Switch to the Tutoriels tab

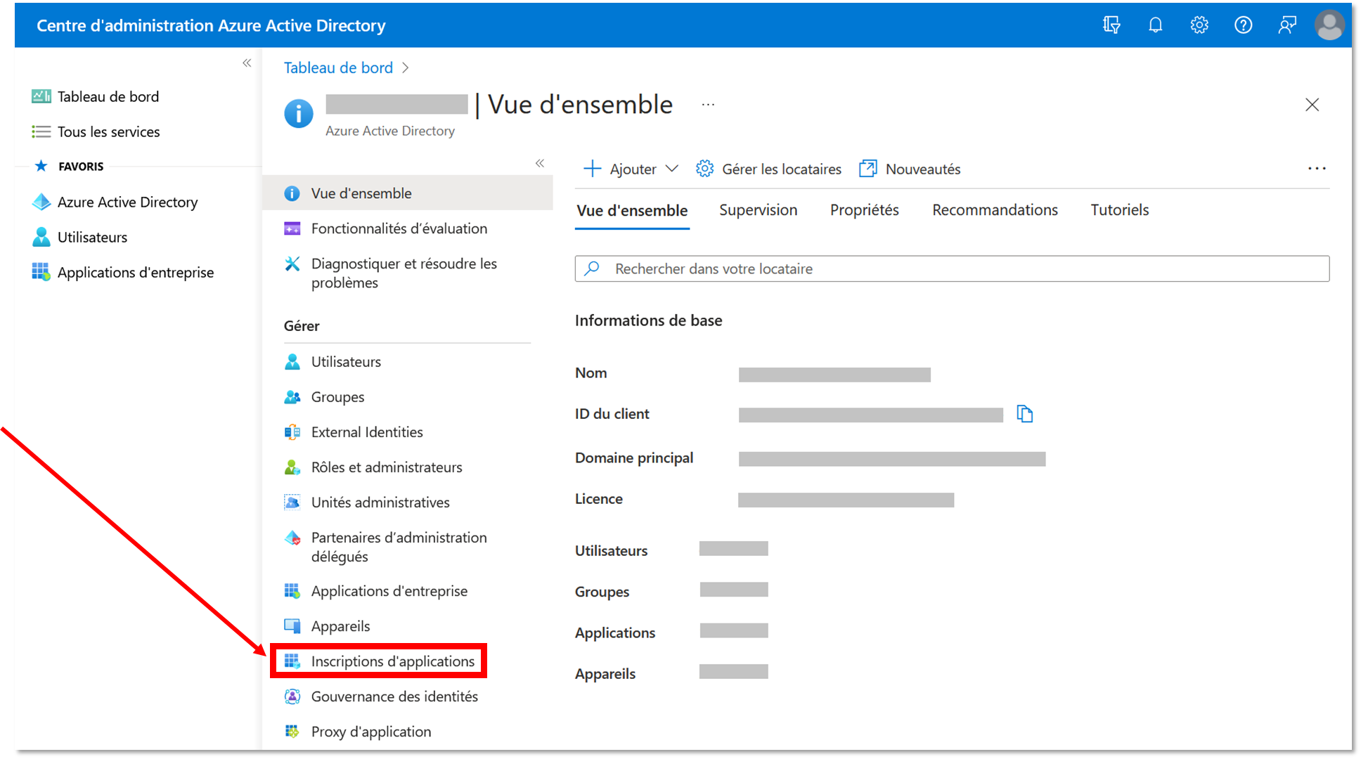1119,209
